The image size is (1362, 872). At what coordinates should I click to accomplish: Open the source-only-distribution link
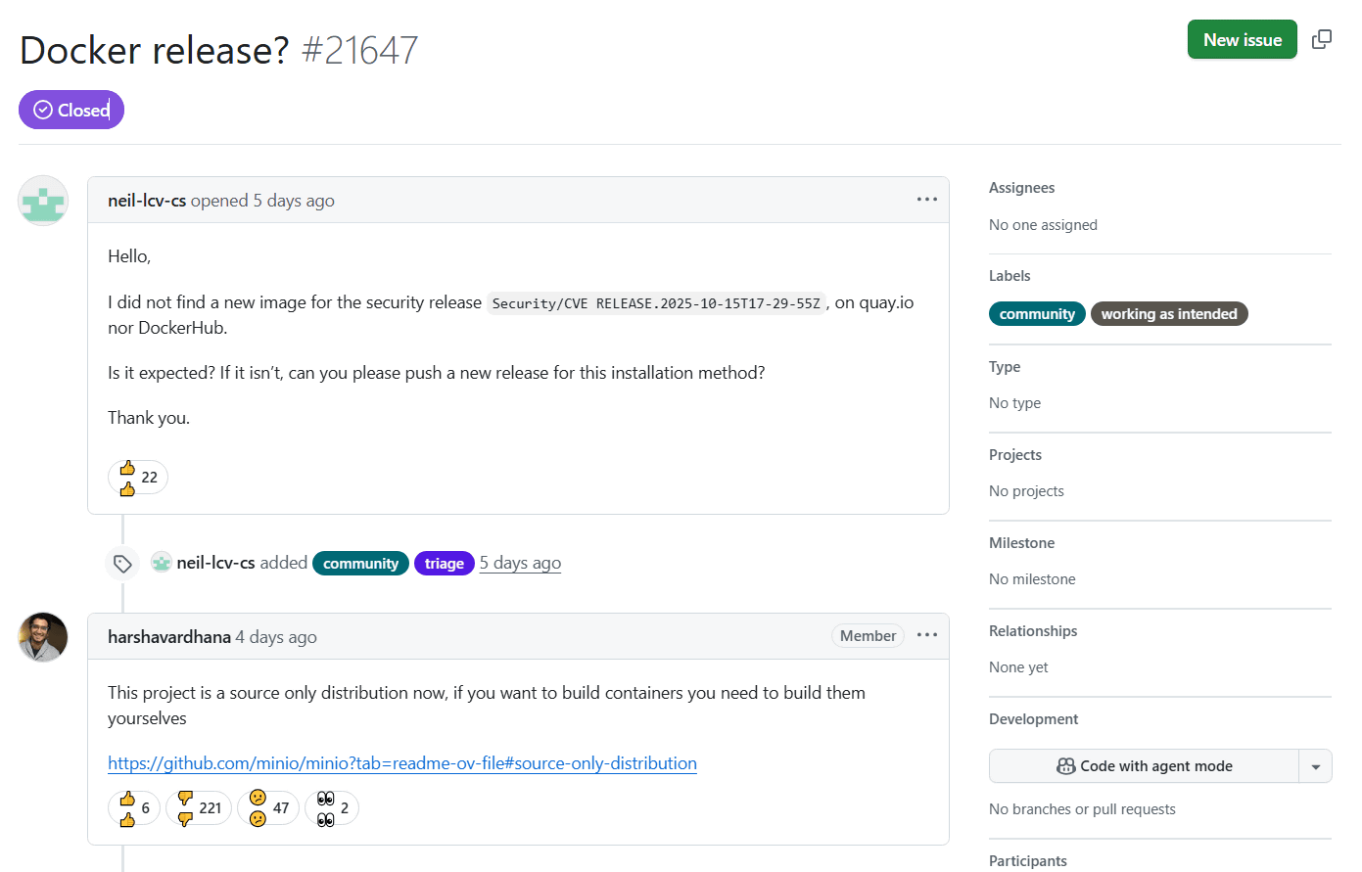click(x=401, y=763)
